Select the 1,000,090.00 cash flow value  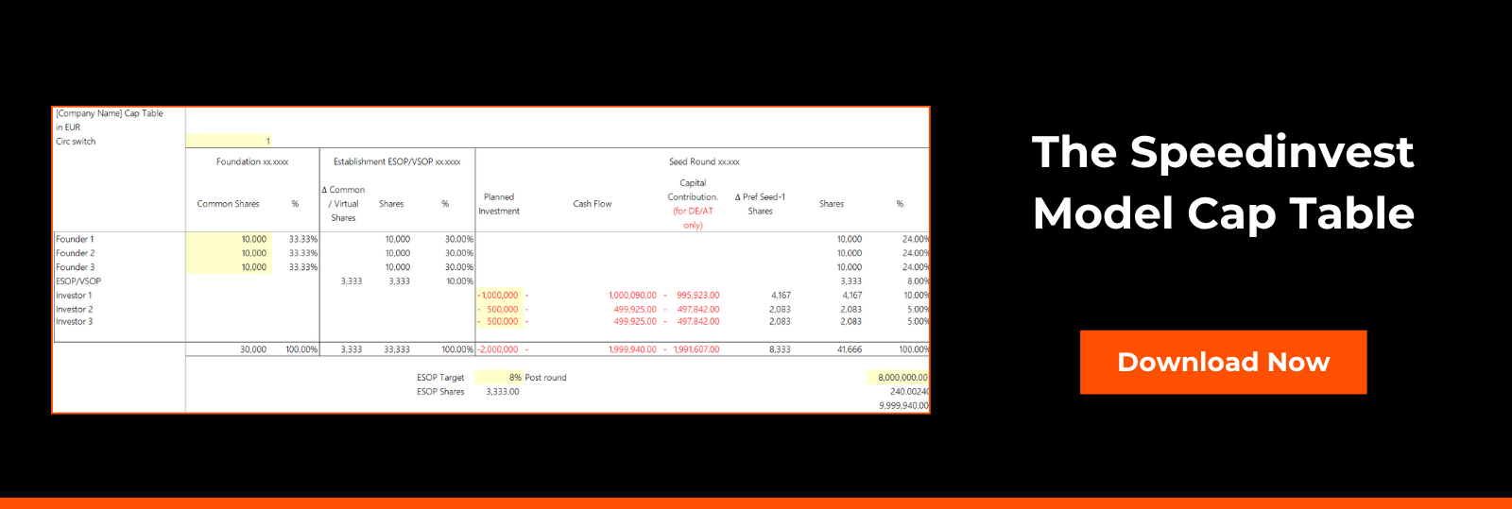(632, 296)
